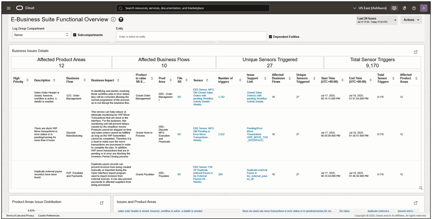Sort by Total Sensor Triggers column

click(393, 79)
